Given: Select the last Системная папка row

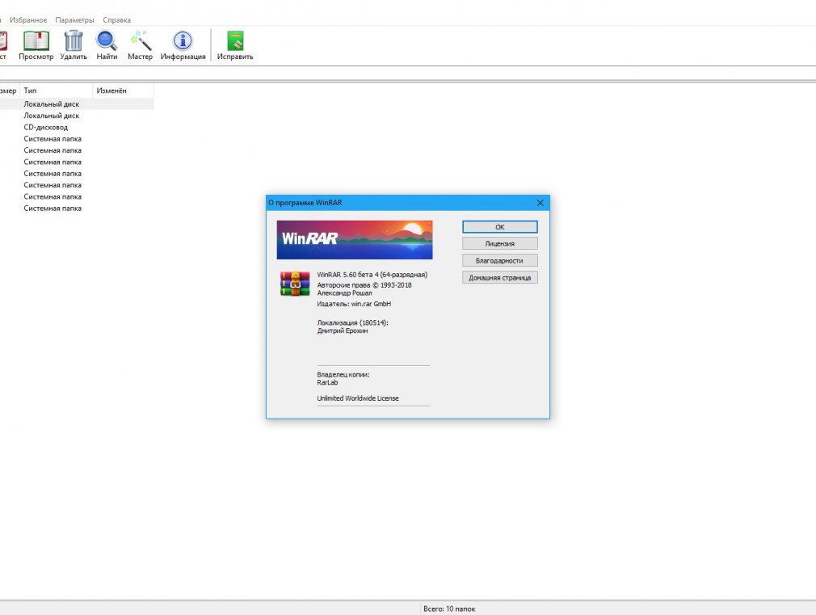Looking at the screenshot, I should (77, 209).
